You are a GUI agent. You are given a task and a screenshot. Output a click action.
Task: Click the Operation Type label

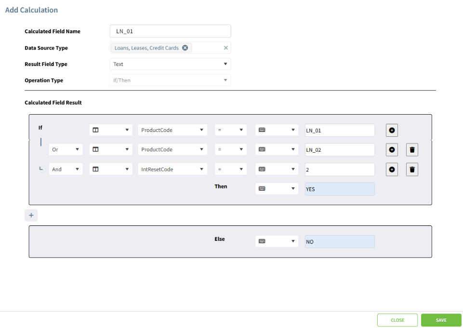44,80
